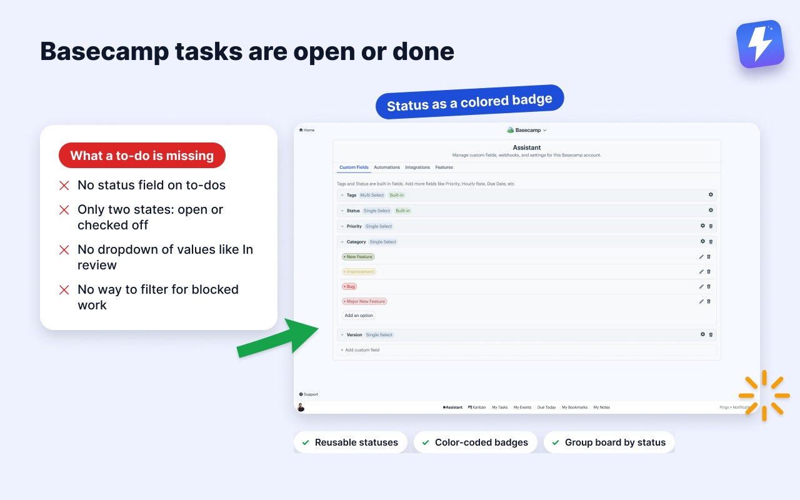Click What a to-do is missing label
The image size is (800, 500).
click(142, 156)
